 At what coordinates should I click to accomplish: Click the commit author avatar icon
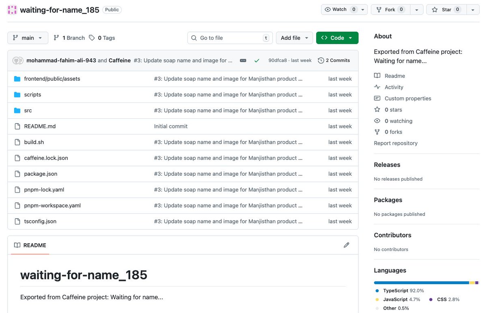pyautogui.click(x=17, y=60)
